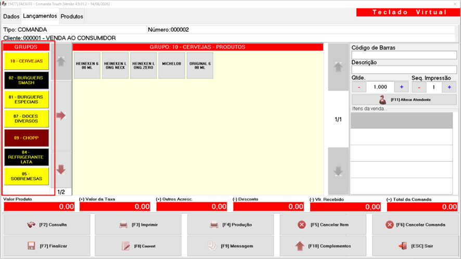This screenshot has height=259, width=461.
Task: Exit using the ESC Sair button
Action: pos(415,246)
